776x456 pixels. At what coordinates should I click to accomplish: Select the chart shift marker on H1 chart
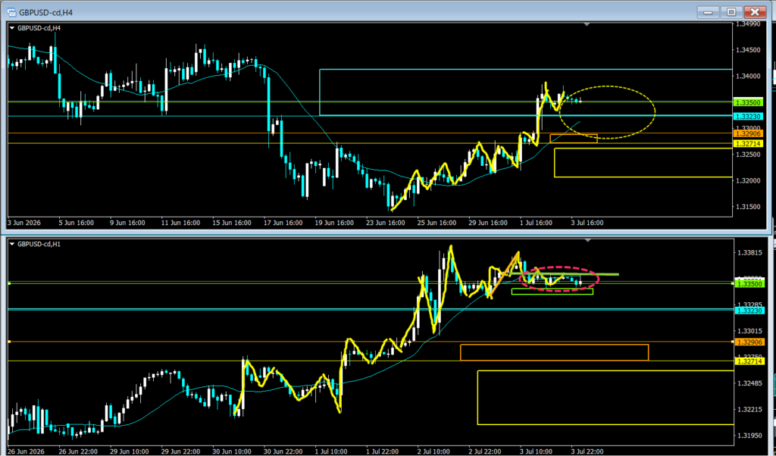coord(587,240)
